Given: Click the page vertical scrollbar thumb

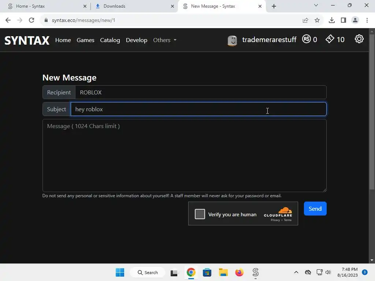Looking at the screenshot, I should [372, 112].
